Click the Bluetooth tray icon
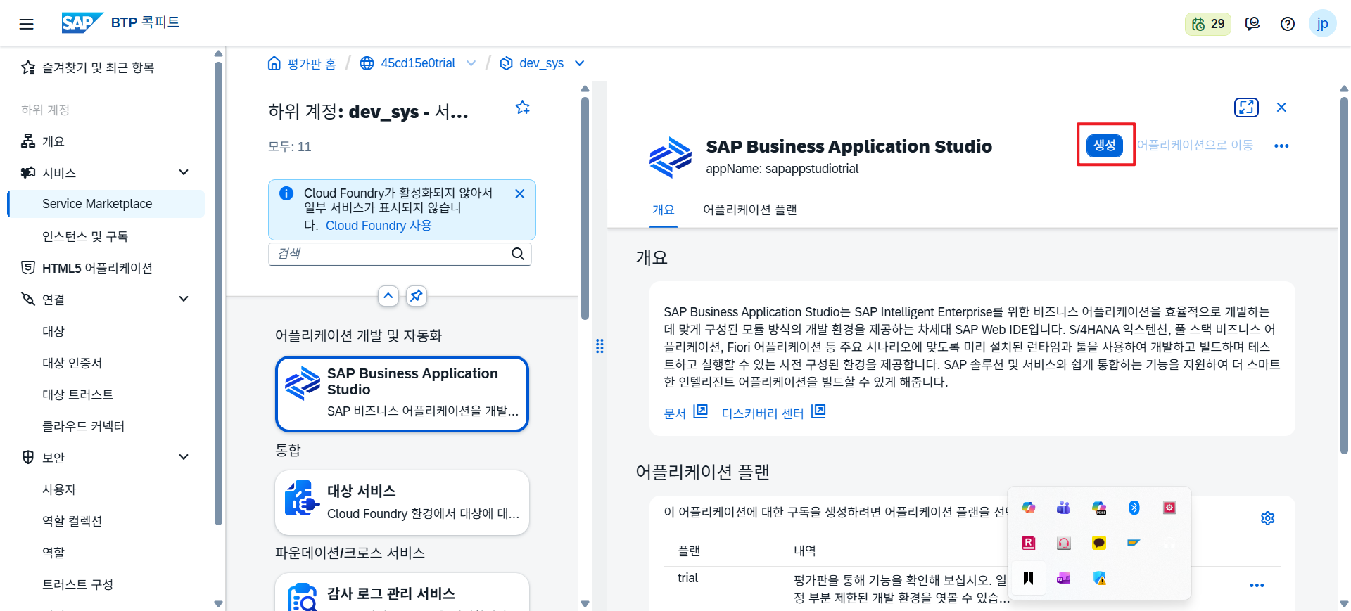Viewport: 1351px width, 611px height. [x=1134, y=508]
